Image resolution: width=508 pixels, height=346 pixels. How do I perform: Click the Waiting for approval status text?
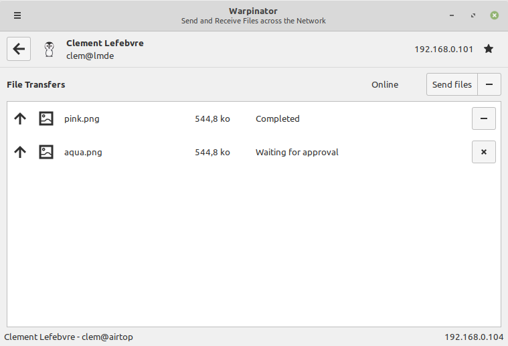(x=297, y=153)
